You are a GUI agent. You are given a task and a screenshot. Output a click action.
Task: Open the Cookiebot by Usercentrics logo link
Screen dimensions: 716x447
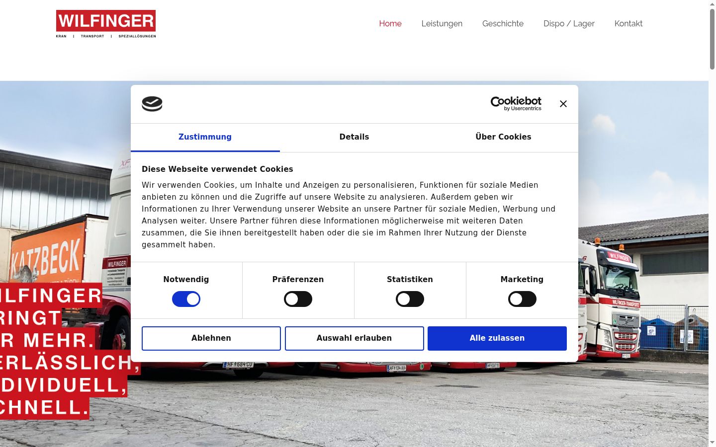tap(516, 104)
